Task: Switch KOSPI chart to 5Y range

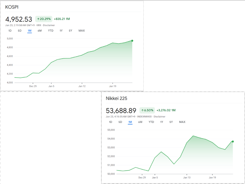Action: coord(70,31)
